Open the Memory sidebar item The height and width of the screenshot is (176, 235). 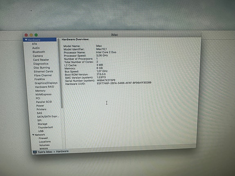[40, 91]
